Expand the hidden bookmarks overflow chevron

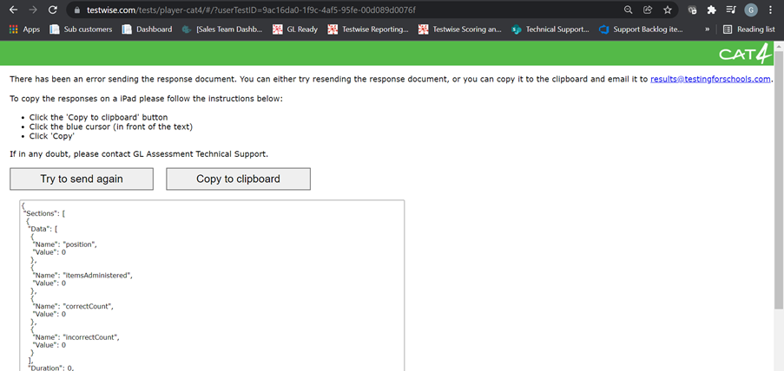[707, 29]
